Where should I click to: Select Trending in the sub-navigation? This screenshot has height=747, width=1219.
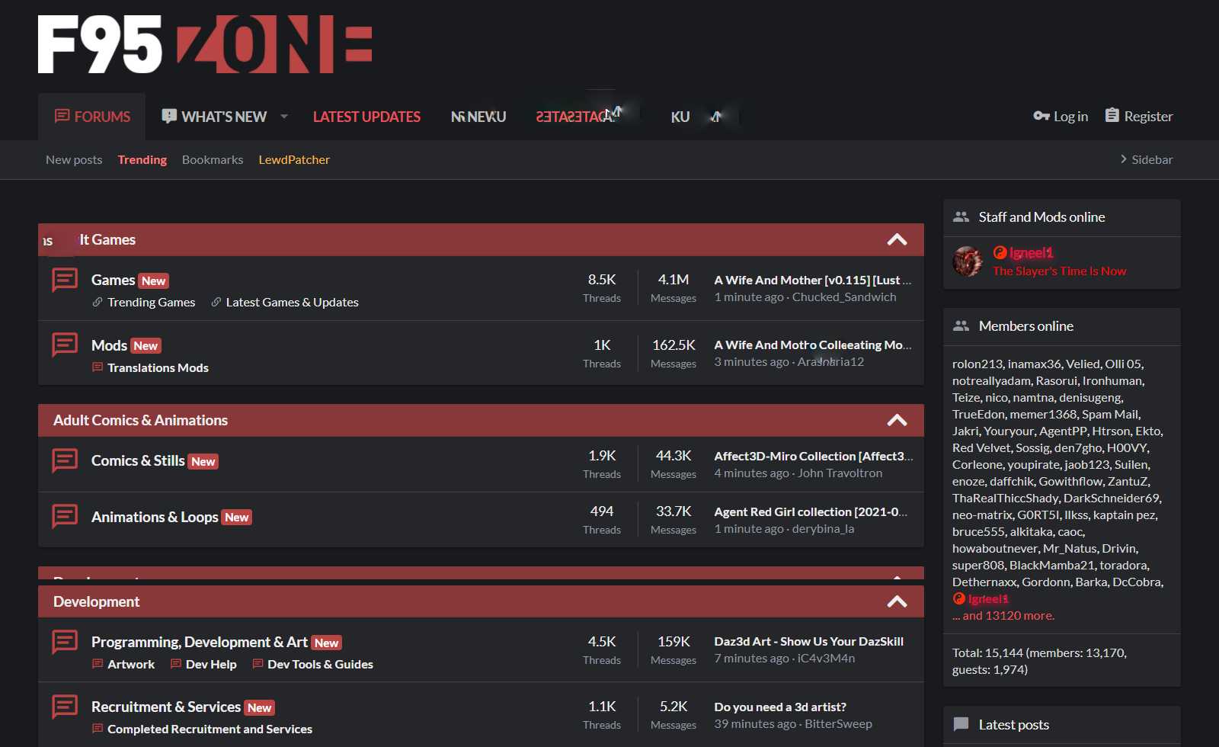(142, 159)
